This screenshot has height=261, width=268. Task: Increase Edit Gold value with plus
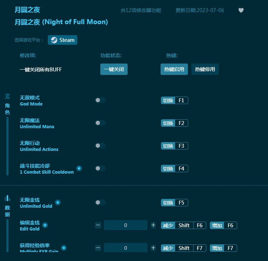tap(153, 225)
